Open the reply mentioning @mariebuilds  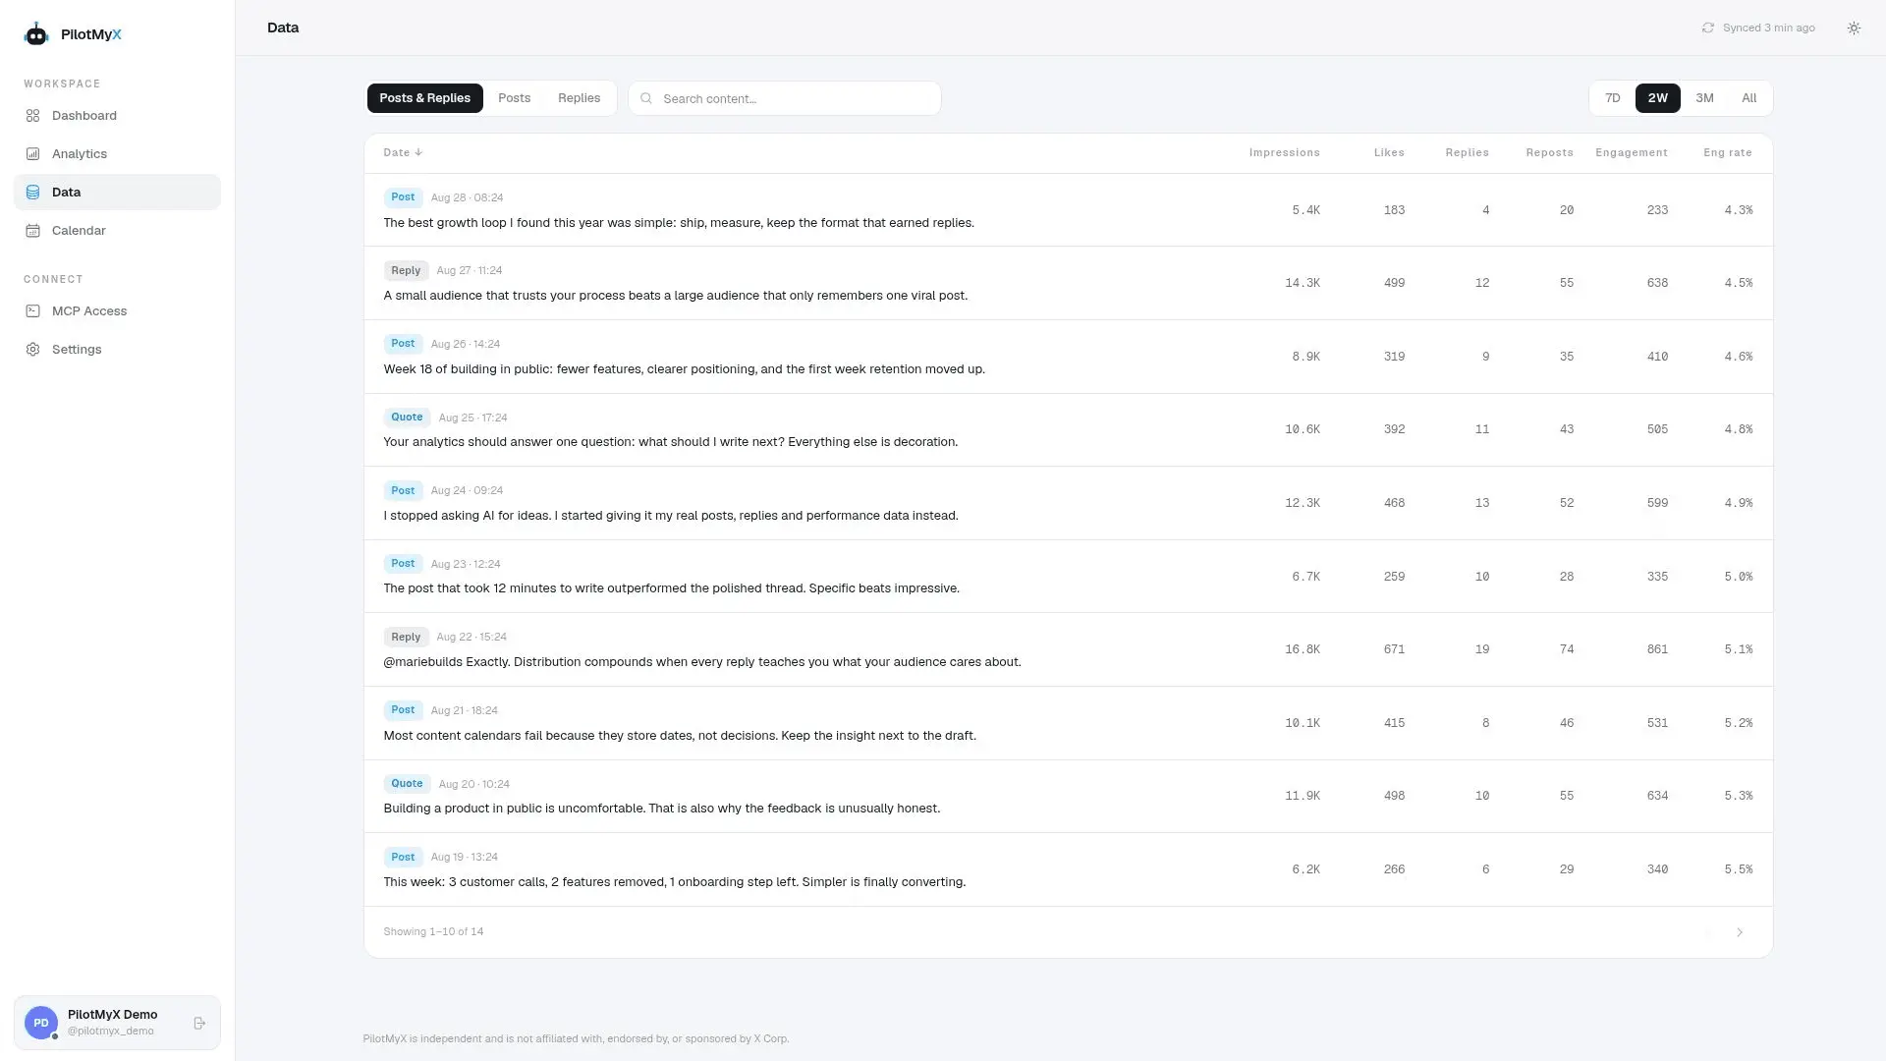tap(701, 662)
